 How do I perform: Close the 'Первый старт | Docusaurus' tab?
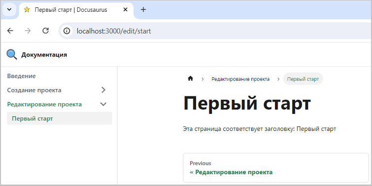[126, 9]
